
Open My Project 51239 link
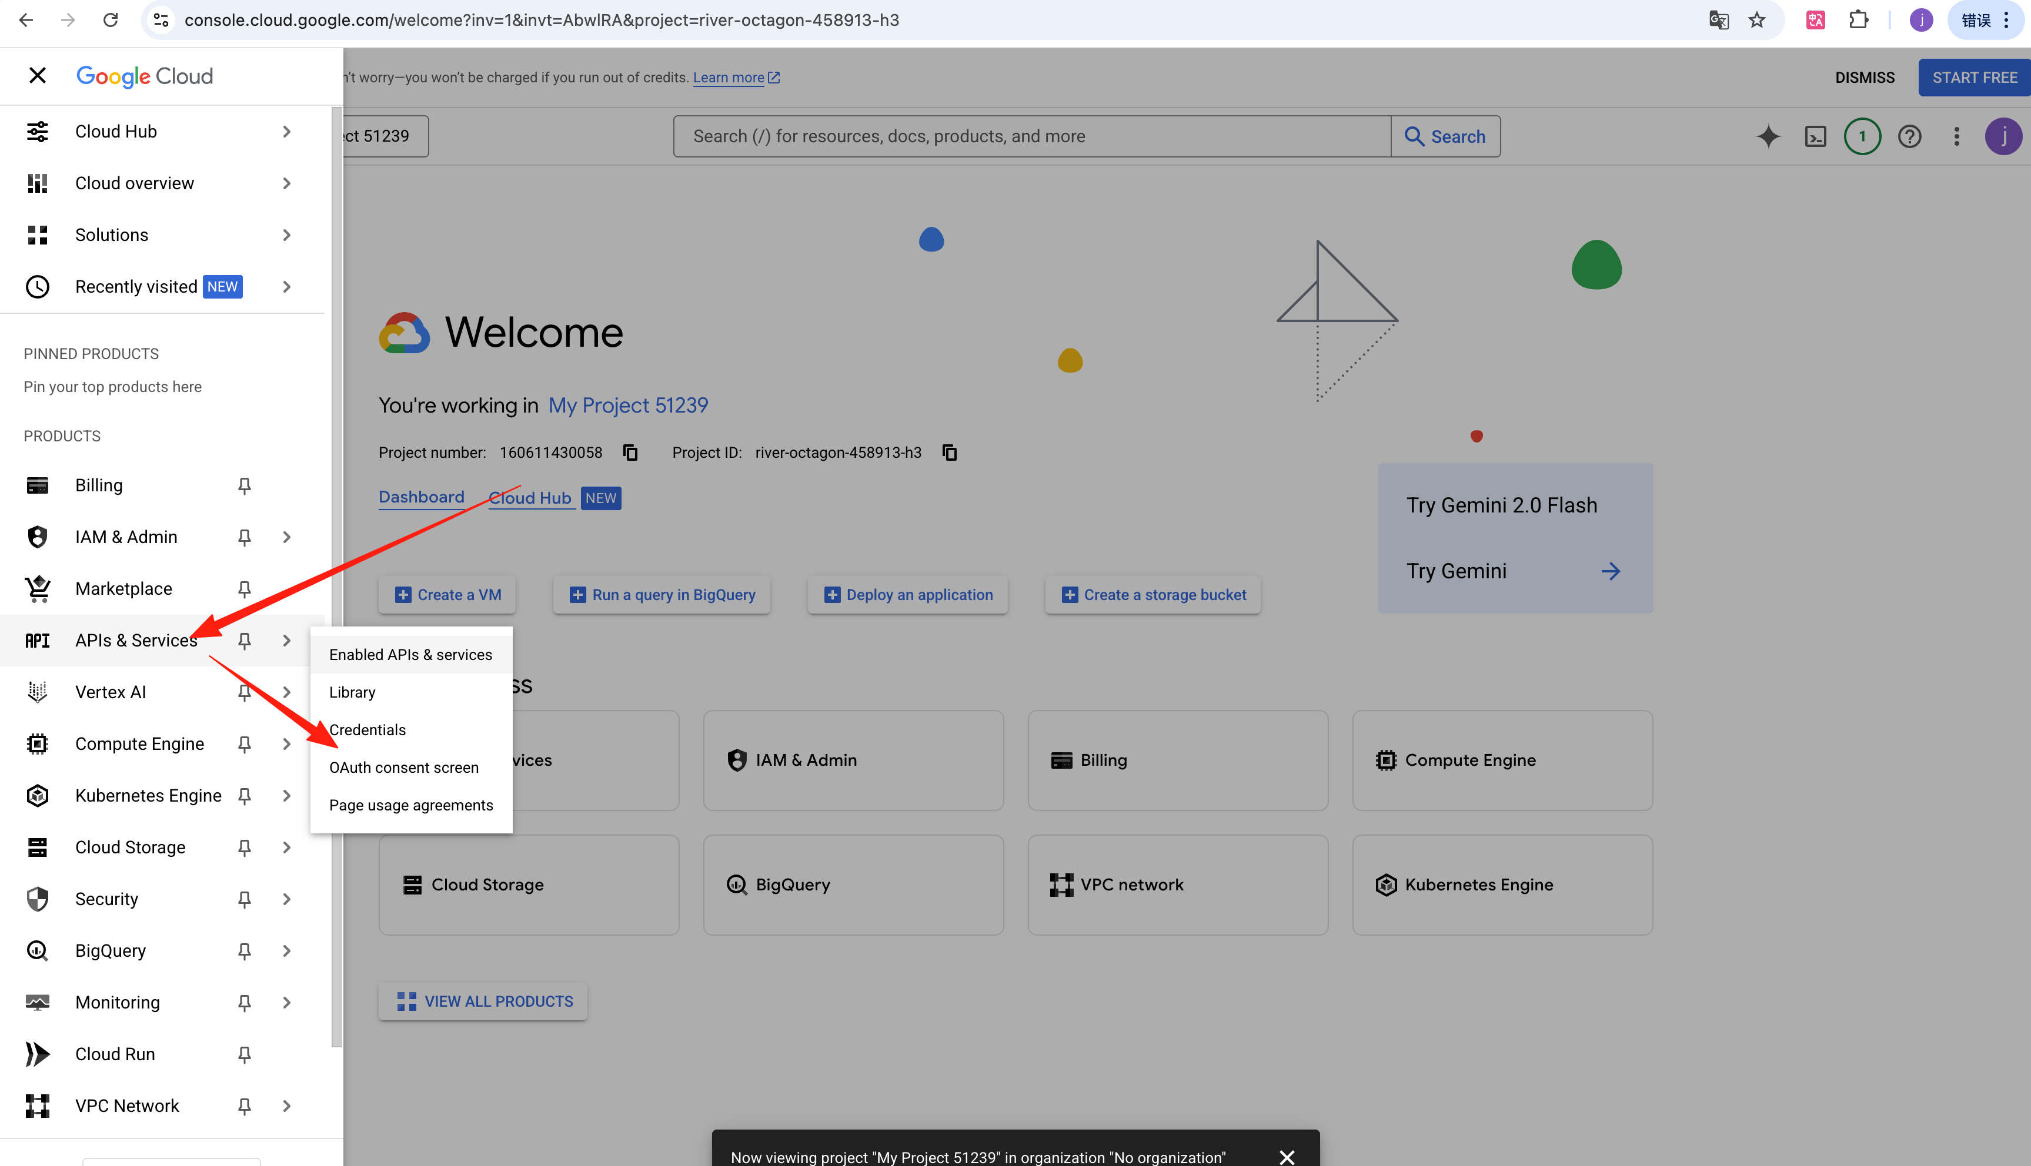[628, 406]
